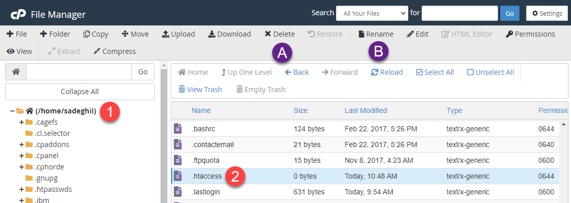This screenshot has height=203, width=571.
Task: Sort the list by Size column
Action: click(301, 110)
